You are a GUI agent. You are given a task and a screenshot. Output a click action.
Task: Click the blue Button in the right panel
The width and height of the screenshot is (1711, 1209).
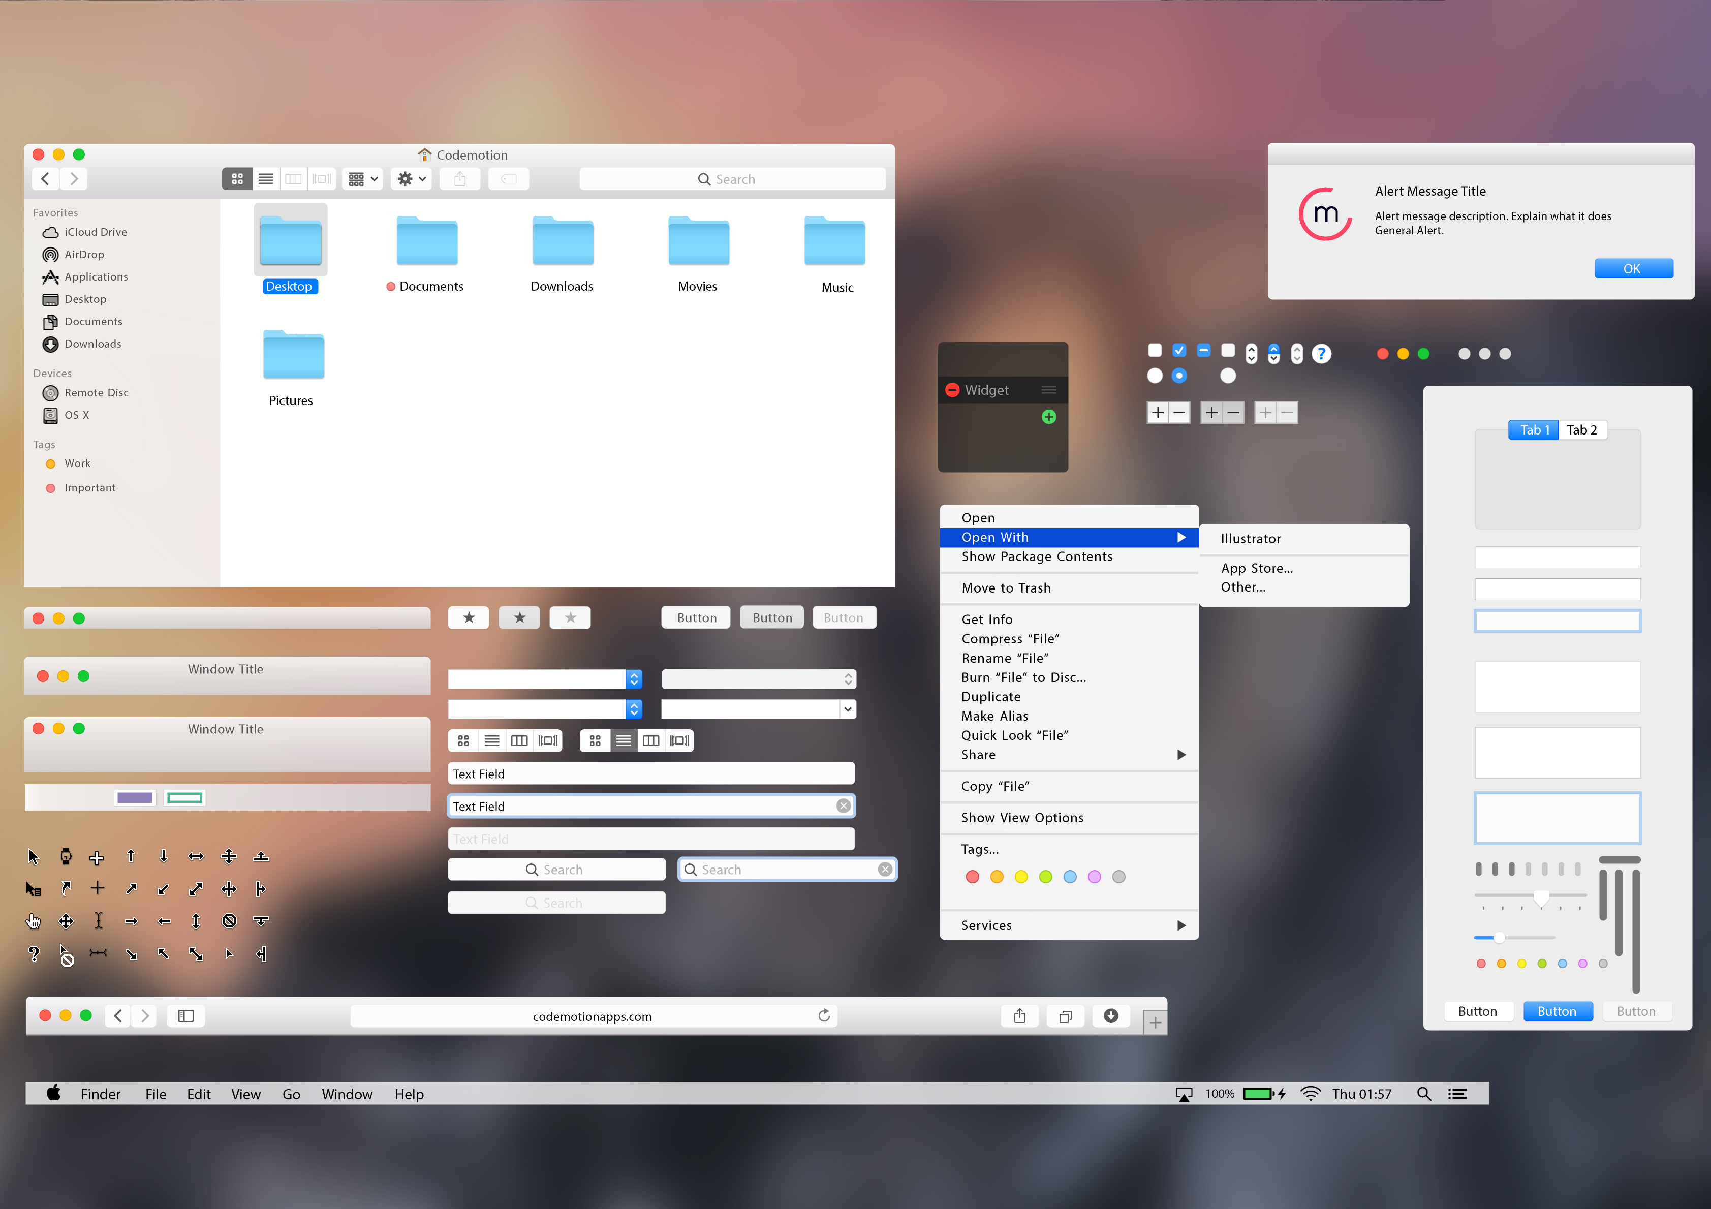point(1558,1011)
